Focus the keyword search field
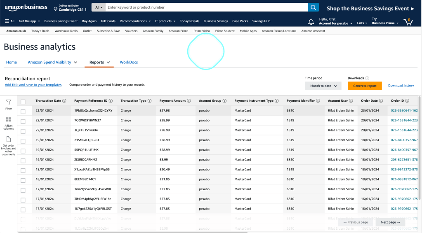Viewport: 422px width, 233px height. (206, 7)
